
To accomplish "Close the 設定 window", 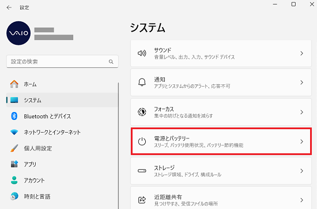I will click(312, 4).
